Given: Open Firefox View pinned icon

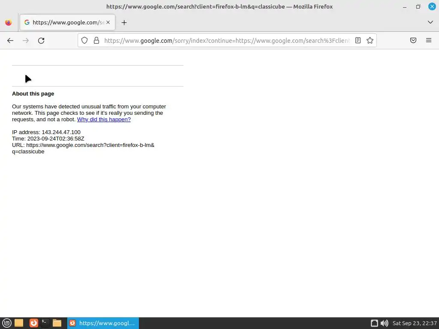Looking at the screenshot, I should [x=9, y=22].
